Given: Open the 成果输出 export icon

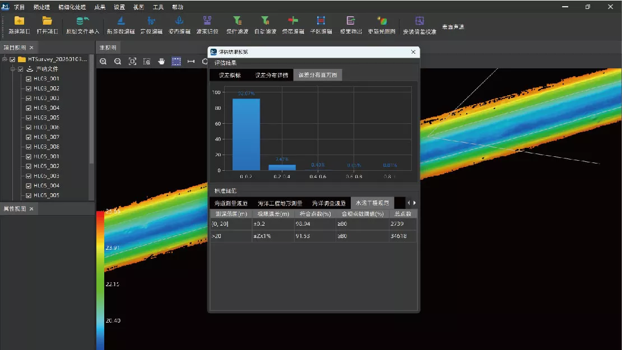Looking at the screenshot, I should pos(351,21).
